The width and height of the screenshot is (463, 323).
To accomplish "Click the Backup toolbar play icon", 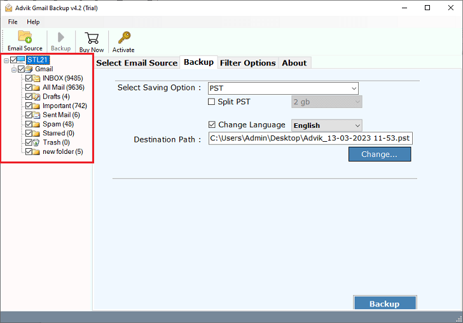I will tap(61, 38).
